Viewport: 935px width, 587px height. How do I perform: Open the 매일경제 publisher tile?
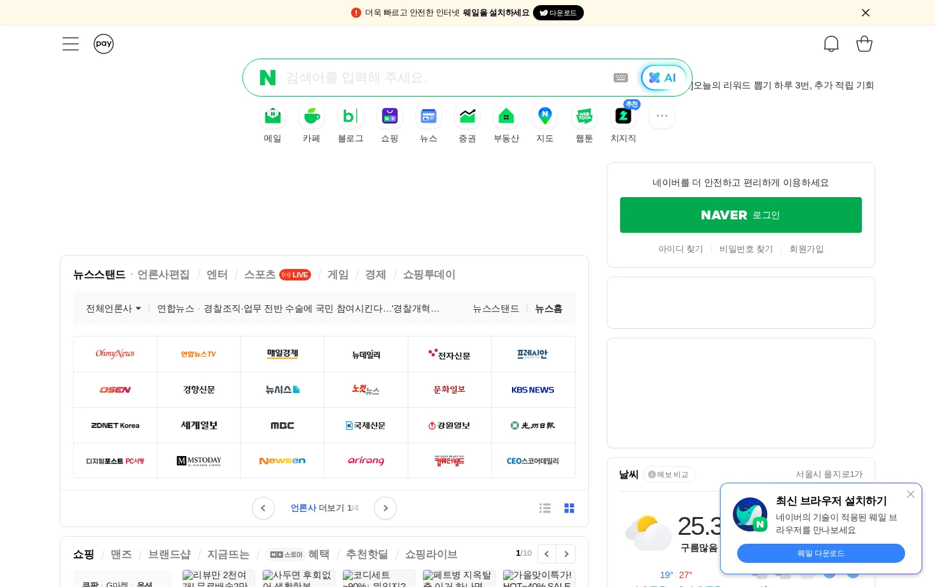[282, 354]
